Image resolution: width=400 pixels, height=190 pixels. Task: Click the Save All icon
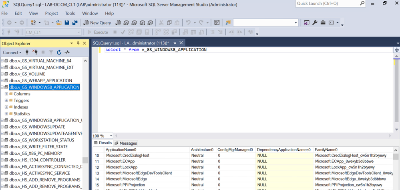click(75, 23)
